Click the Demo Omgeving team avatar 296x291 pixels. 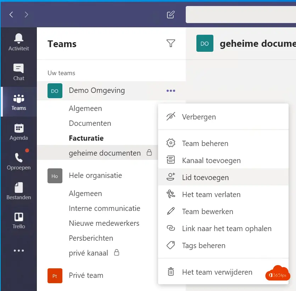[55, 91]
